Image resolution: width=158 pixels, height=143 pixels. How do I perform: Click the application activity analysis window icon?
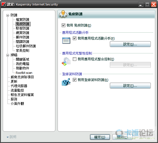coord(66,40)
